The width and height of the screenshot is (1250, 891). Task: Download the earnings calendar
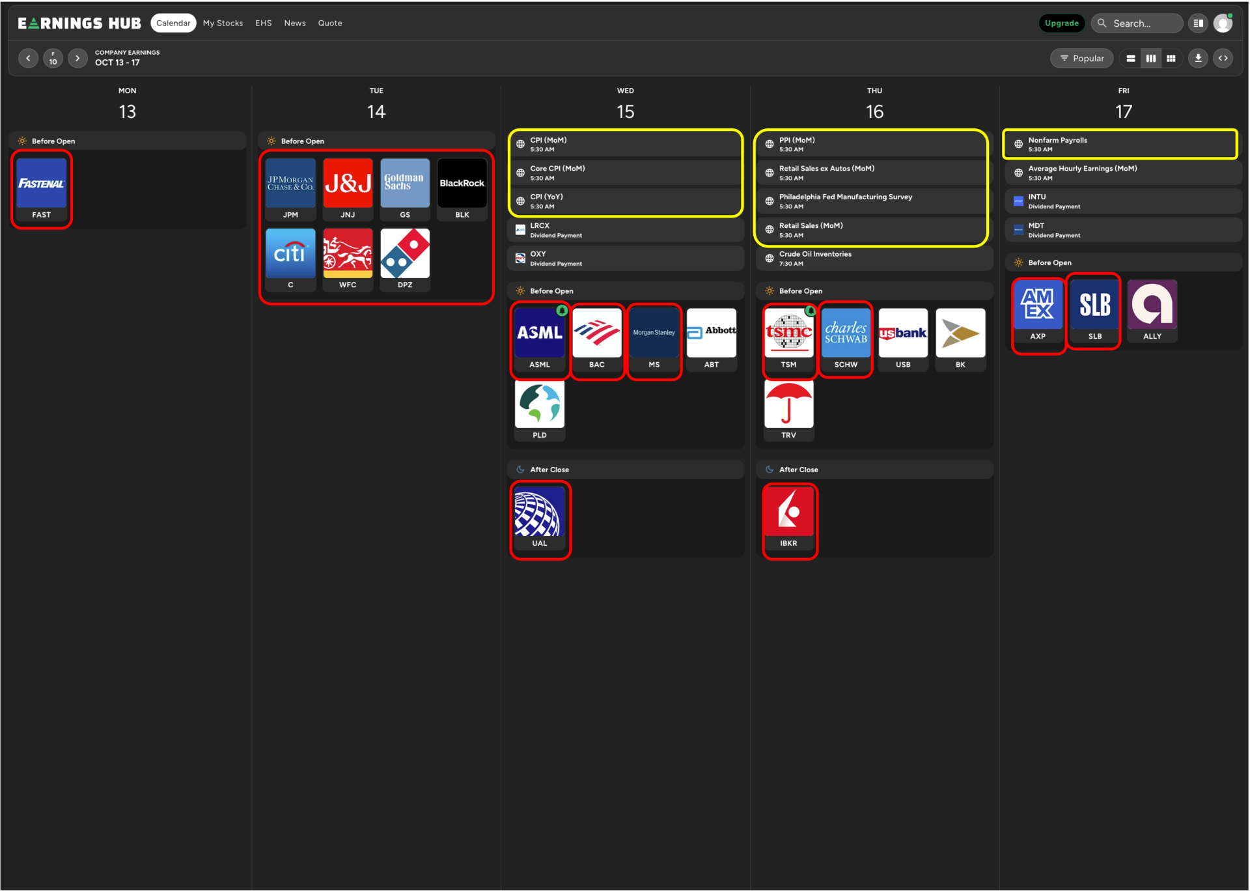coord(1198,59)
